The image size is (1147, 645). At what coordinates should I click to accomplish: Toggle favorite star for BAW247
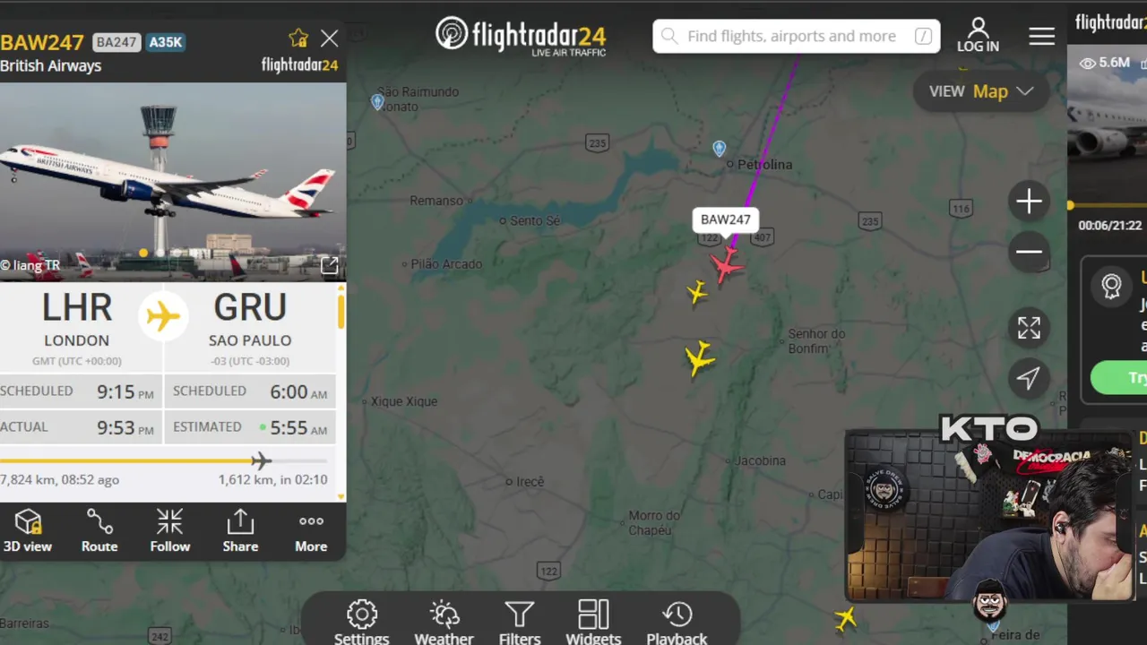coord(298,38)
